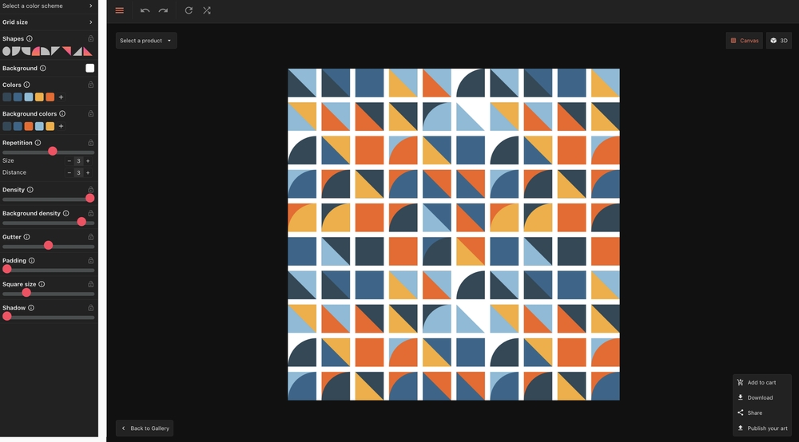Click the Padding slider handle
This screenshot has height=442, width=799.
(7, 269)
